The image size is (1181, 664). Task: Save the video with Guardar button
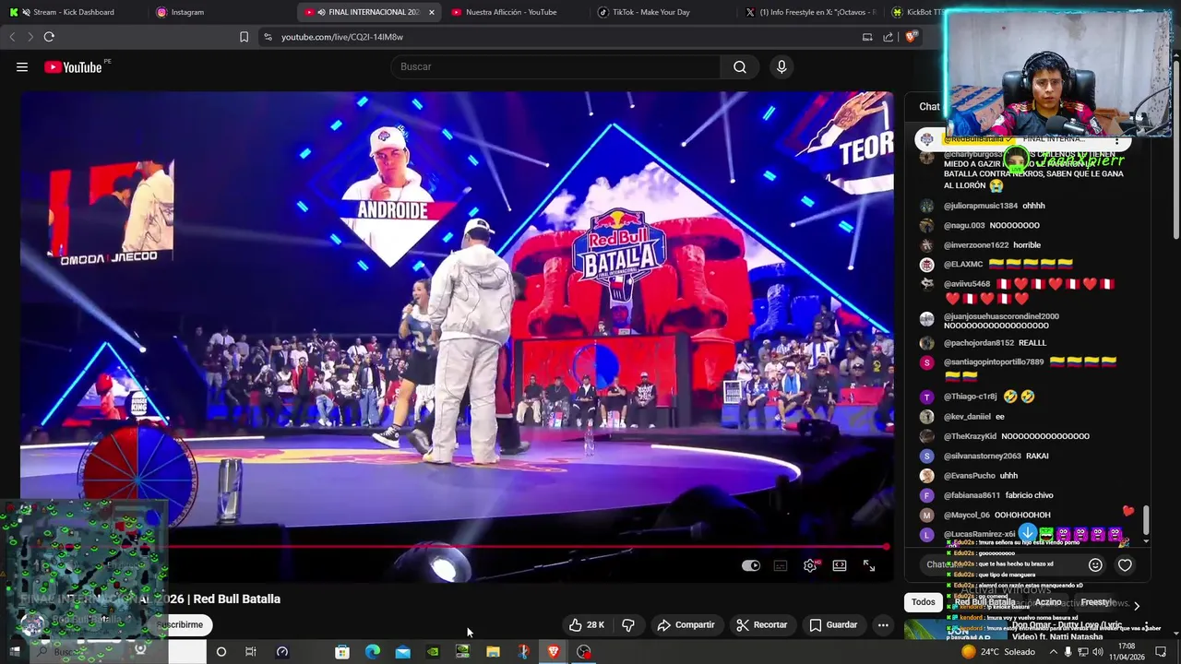coord(833,624)
